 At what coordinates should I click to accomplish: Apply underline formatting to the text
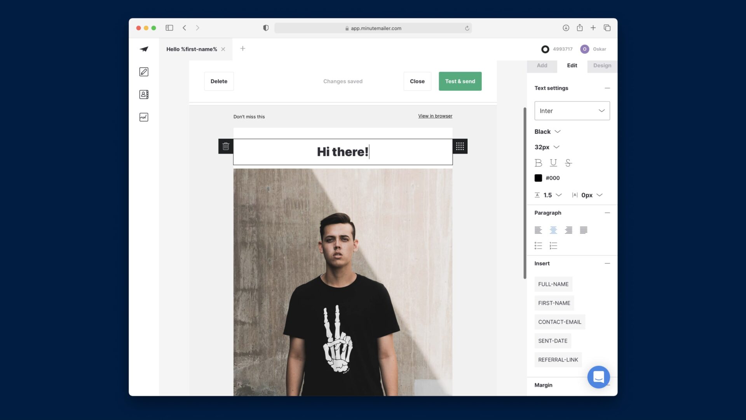click(553, 163)
